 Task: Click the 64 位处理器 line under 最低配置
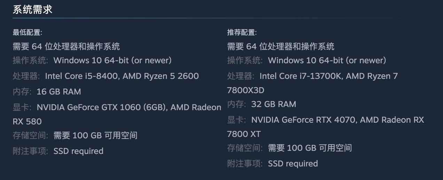coord(66,46)
